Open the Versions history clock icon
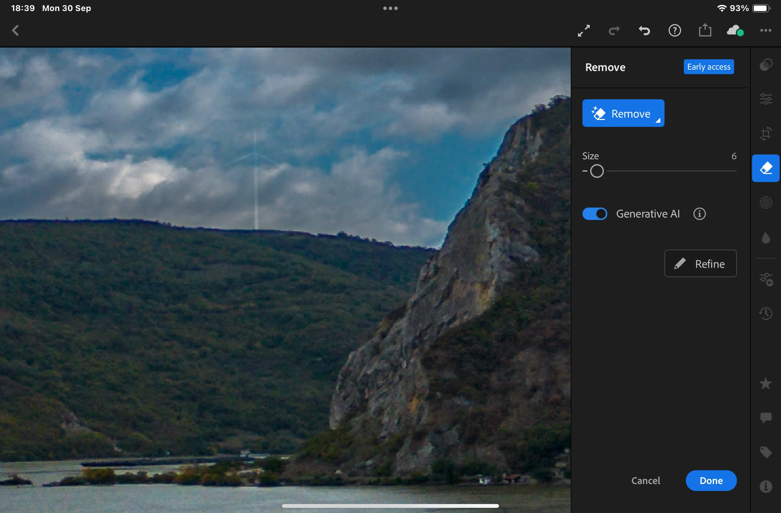 (766, 313)
